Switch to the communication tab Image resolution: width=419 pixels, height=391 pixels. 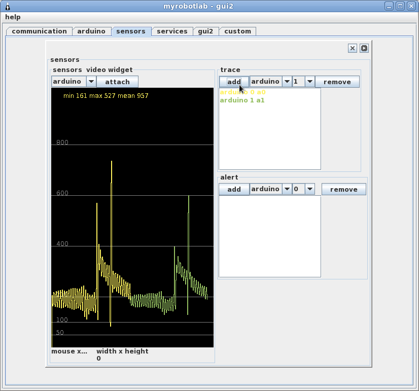click(x=39, y=31)
